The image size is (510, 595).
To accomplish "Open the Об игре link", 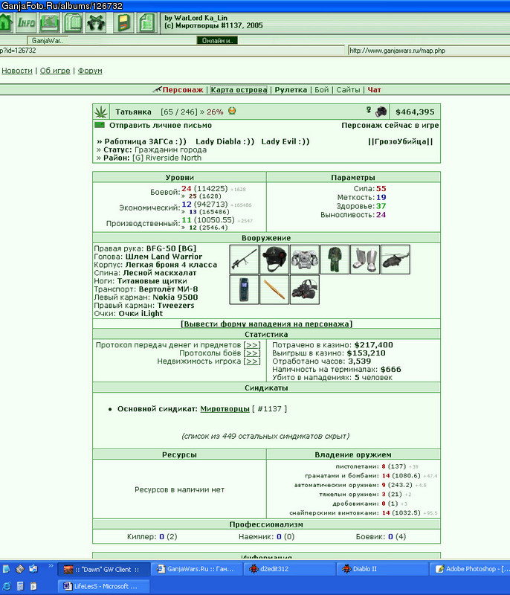I will coord(55,71).
